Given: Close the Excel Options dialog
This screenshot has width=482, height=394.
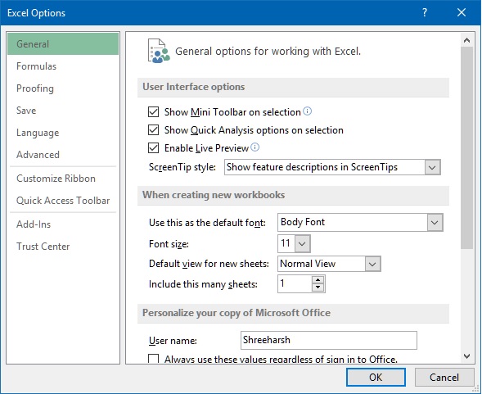Looking at the screenshot, I should 462,12.
